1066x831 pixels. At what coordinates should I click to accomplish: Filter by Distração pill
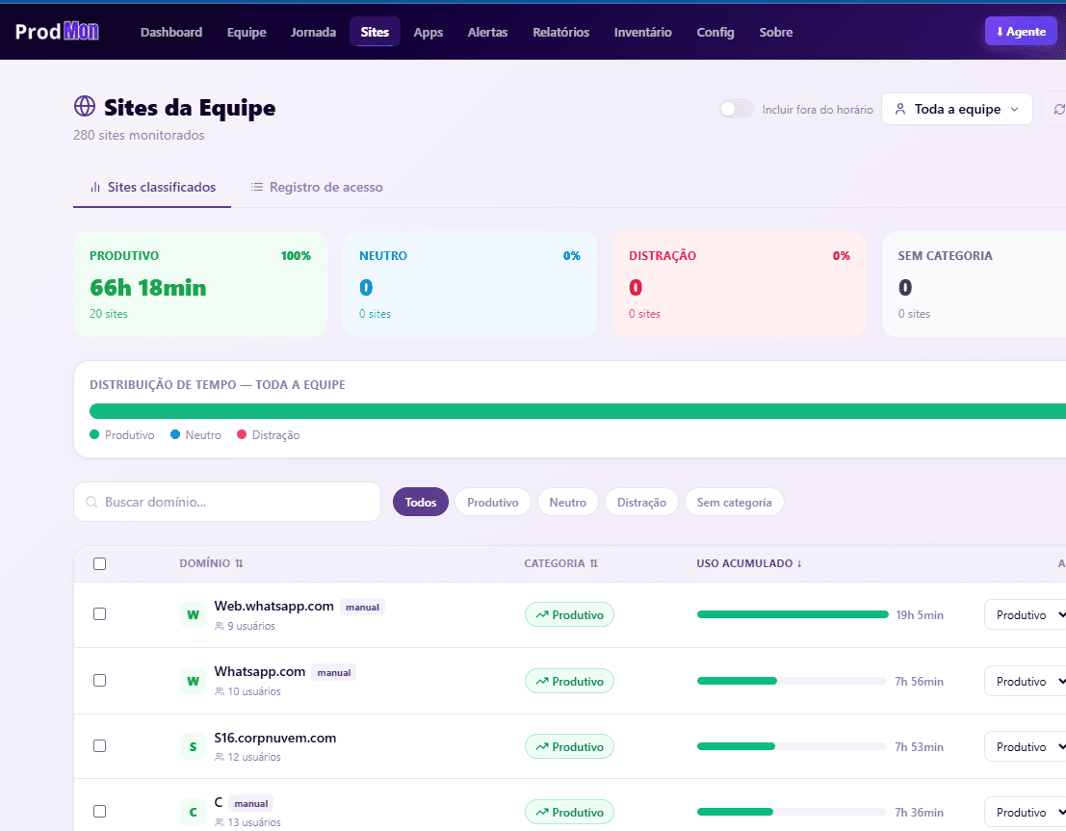click(641, 502)
